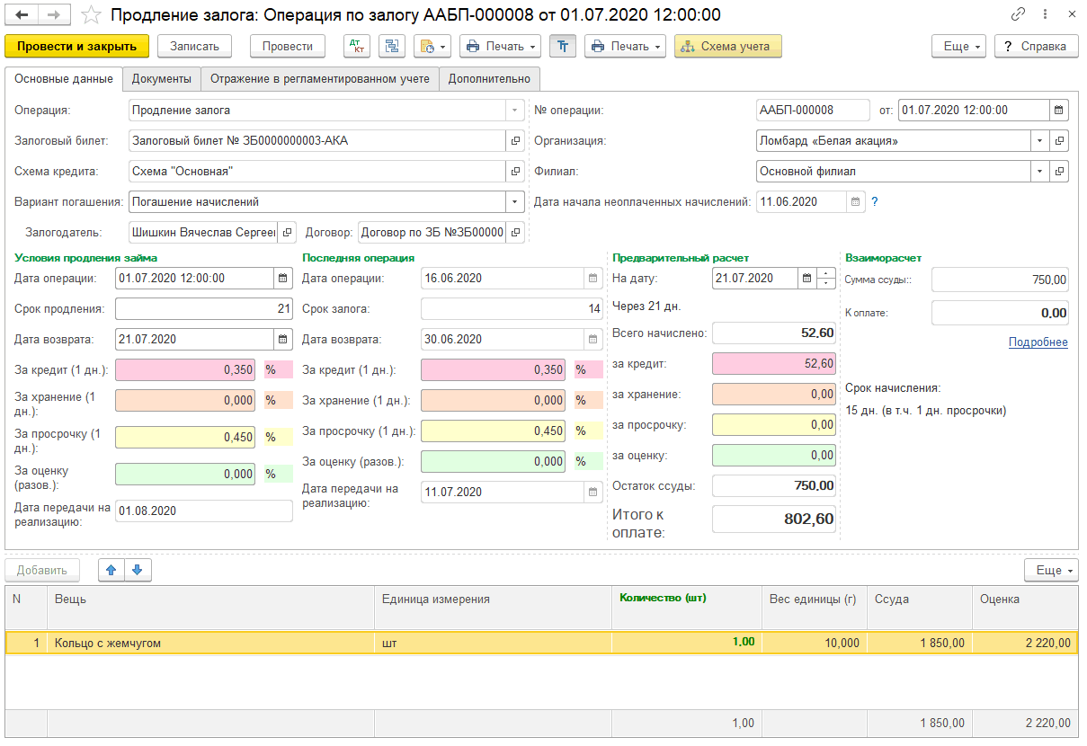Image resolution: width=1087 pixels, height=746 pixels.
Task: Expand Организация dropdown list
Action: pos(1040,141)
